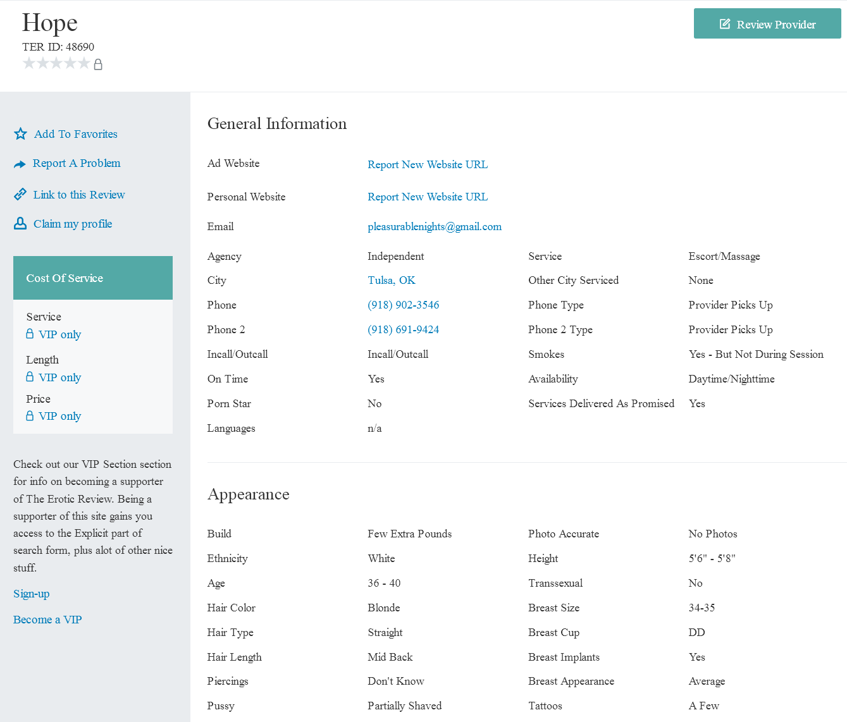Open Report New Website URL for Ad Website
The height and width of the screenshot is (722, 847).
(x=428, y=164)
